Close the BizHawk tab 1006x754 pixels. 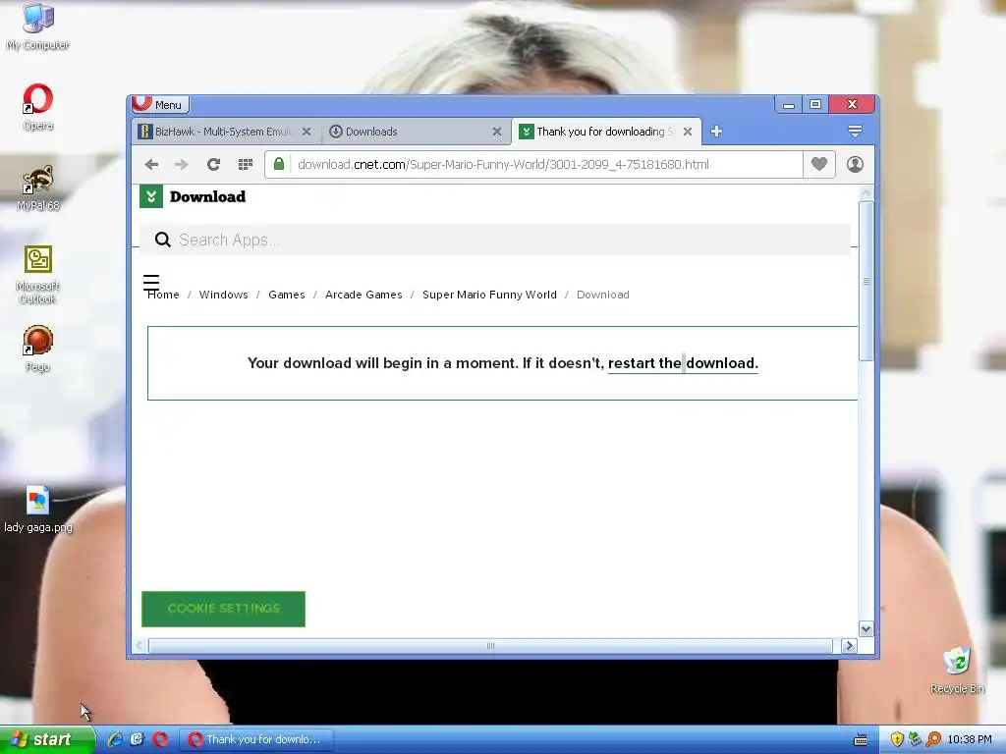coord(307,132)
